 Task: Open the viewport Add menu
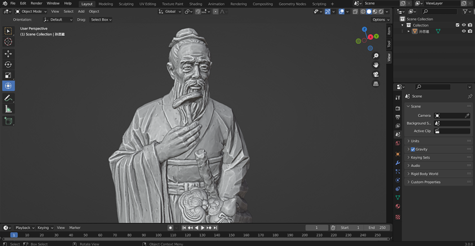click(x=81, y=12)
